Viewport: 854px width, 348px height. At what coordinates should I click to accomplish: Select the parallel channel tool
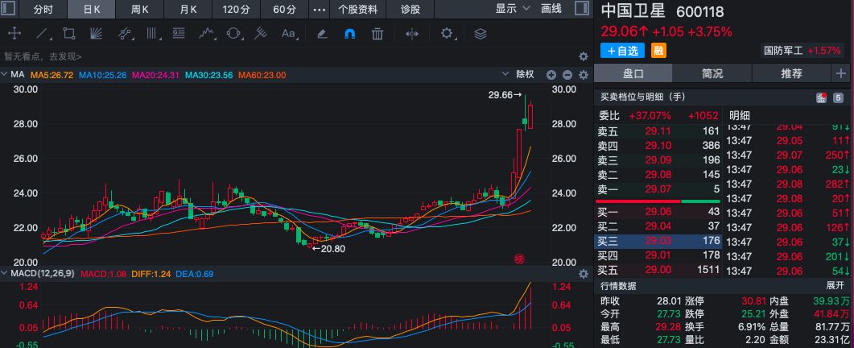click(x=125, y=34)
